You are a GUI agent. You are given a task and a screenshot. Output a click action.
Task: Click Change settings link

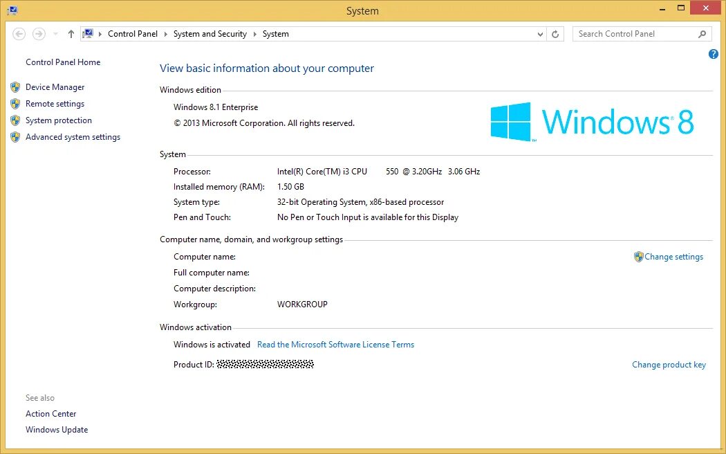673,257
